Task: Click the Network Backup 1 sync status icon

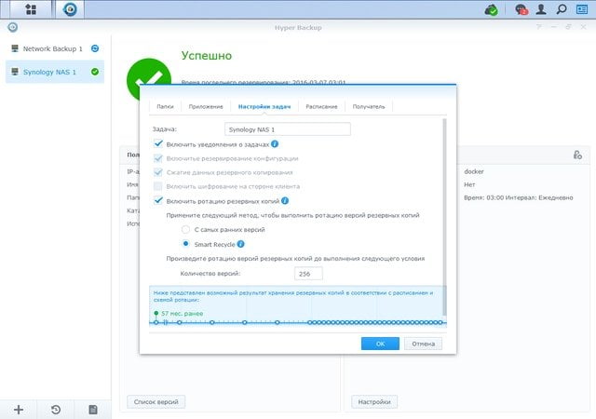Action: 95,48
